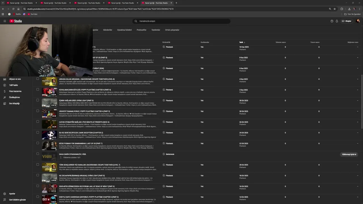Click the Geri bildirim gönder feedback icon
The height and width of the screenshot is (204, 363).
pyautogui.click(x=5, y=200)
